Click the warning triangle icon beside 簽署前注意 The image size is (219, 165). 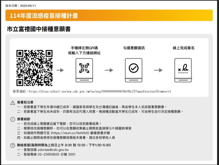(x=13, y=103)
